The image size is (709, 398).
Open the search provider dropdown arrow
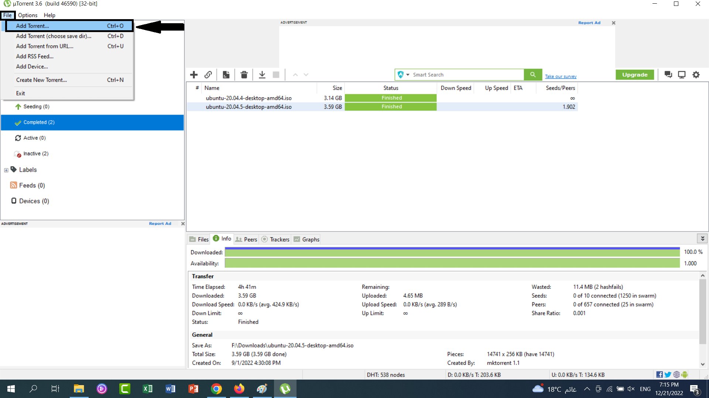(408, 75)
